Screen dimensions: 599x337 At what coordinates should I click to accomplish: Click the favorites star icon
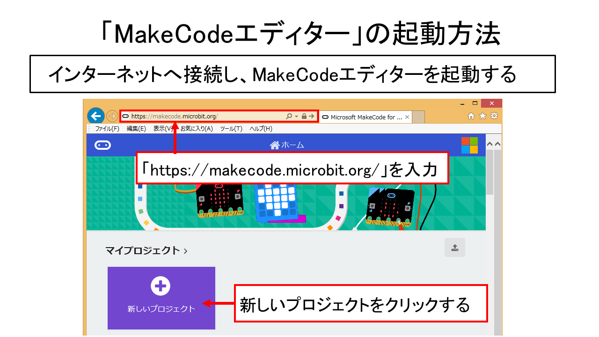482,116
